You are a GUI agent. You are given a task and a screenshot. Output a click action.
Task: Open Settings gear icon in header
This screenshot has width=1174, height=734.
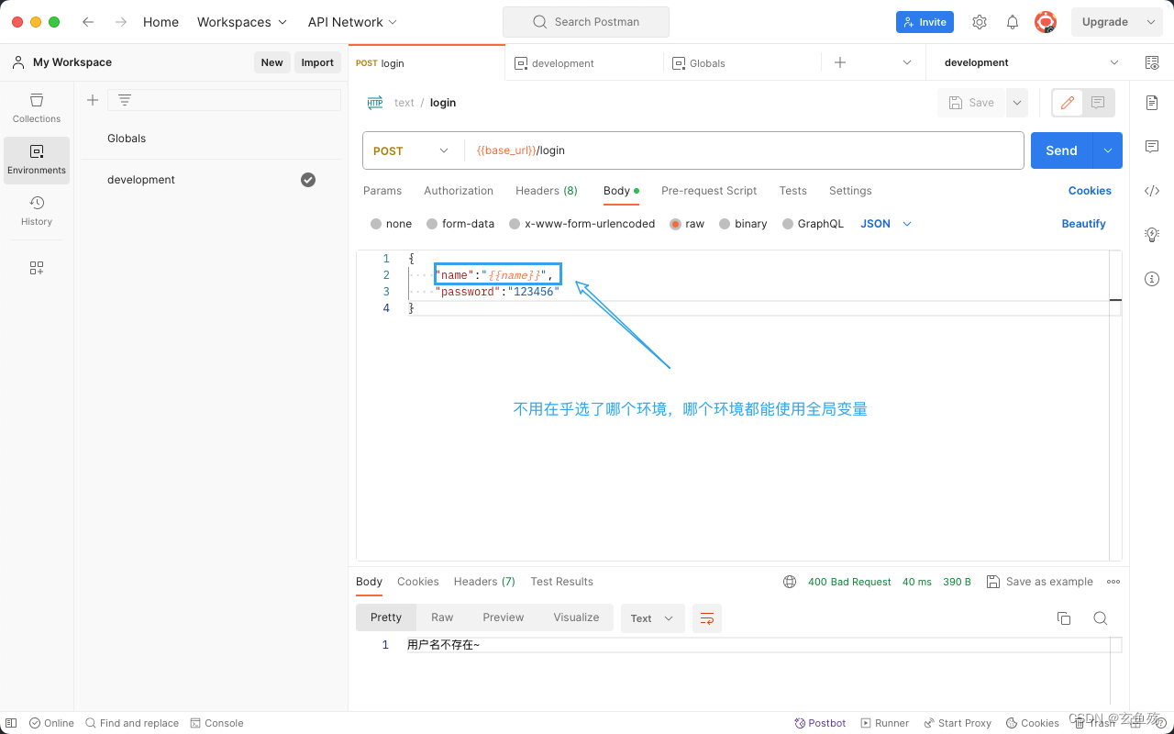980,22
